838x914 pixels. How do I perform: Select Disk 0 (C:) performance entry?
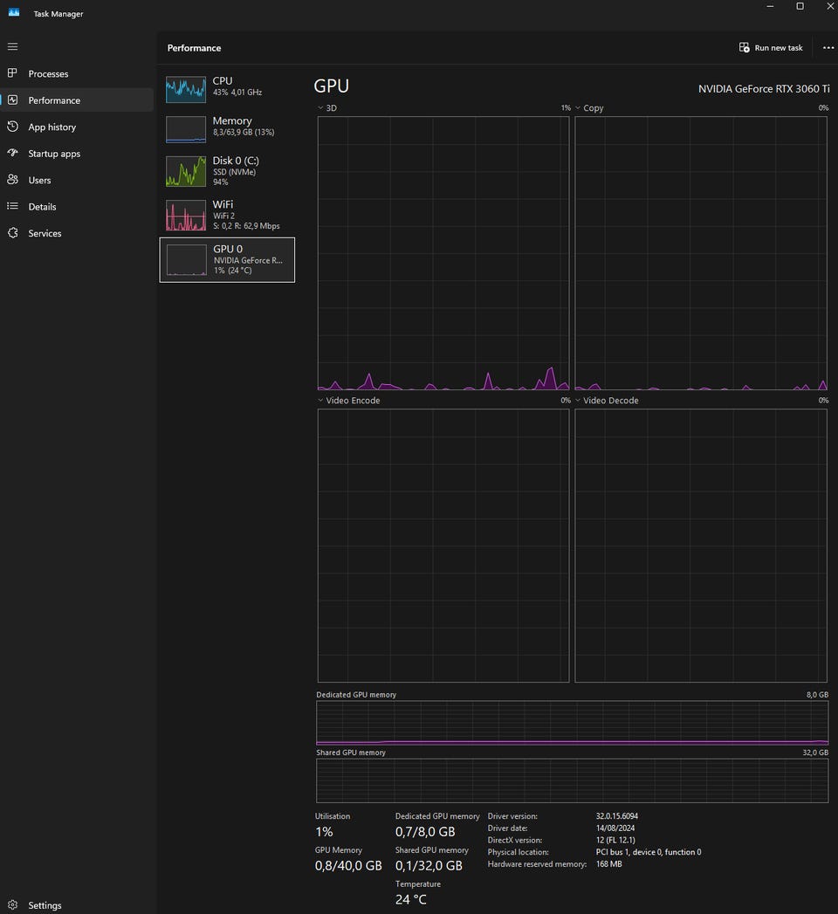(227, 170)
